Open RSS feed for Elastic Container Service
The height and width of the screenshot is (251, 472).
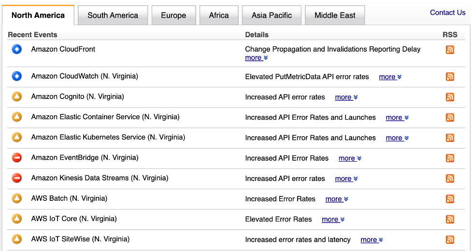pos(450,117)
